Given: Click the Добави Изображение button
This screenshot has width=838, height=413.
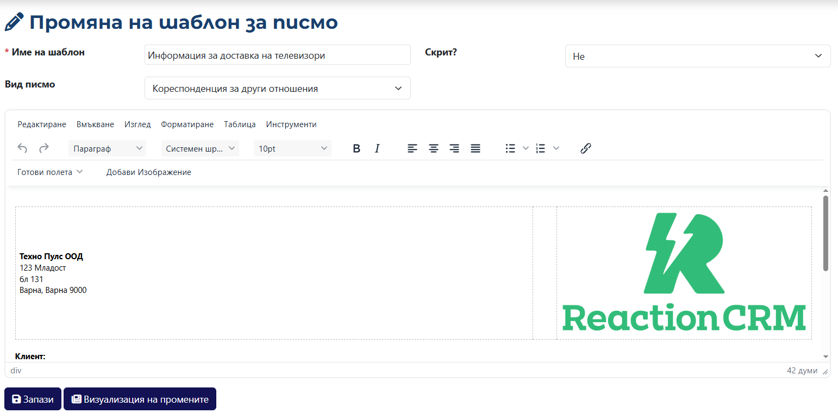Looking at the screenshot, I should point(149,172).
